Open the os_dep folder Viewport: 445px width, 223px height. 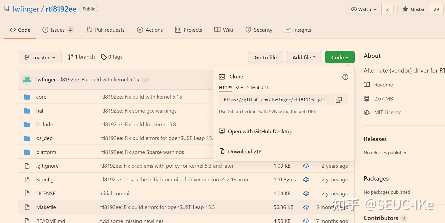(44, 138)
